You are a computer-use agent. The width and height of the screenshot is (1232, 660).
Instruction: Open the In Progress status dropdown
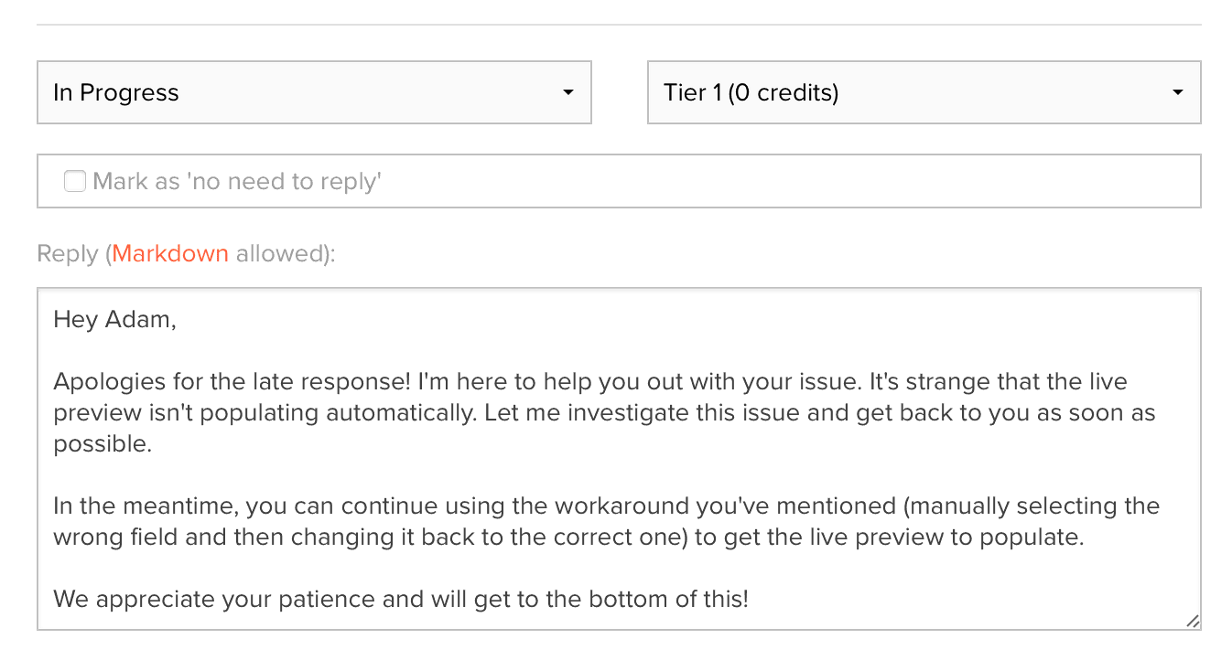pos(313,92)
